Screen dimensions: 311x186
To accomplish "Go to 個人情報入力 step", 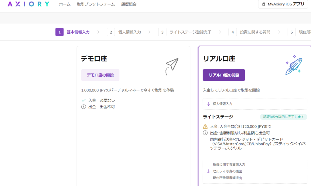I will coord(129,32).
